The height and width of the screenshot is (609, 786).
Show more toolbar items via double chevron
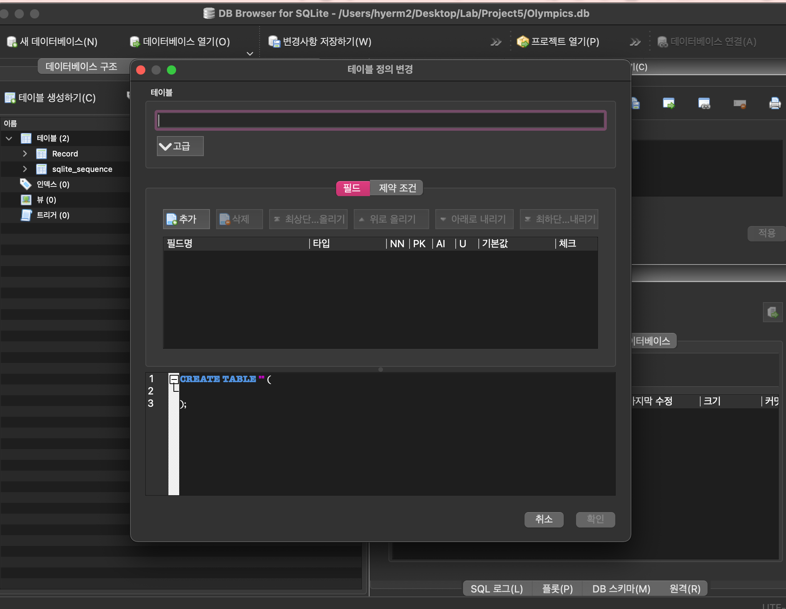496,42
